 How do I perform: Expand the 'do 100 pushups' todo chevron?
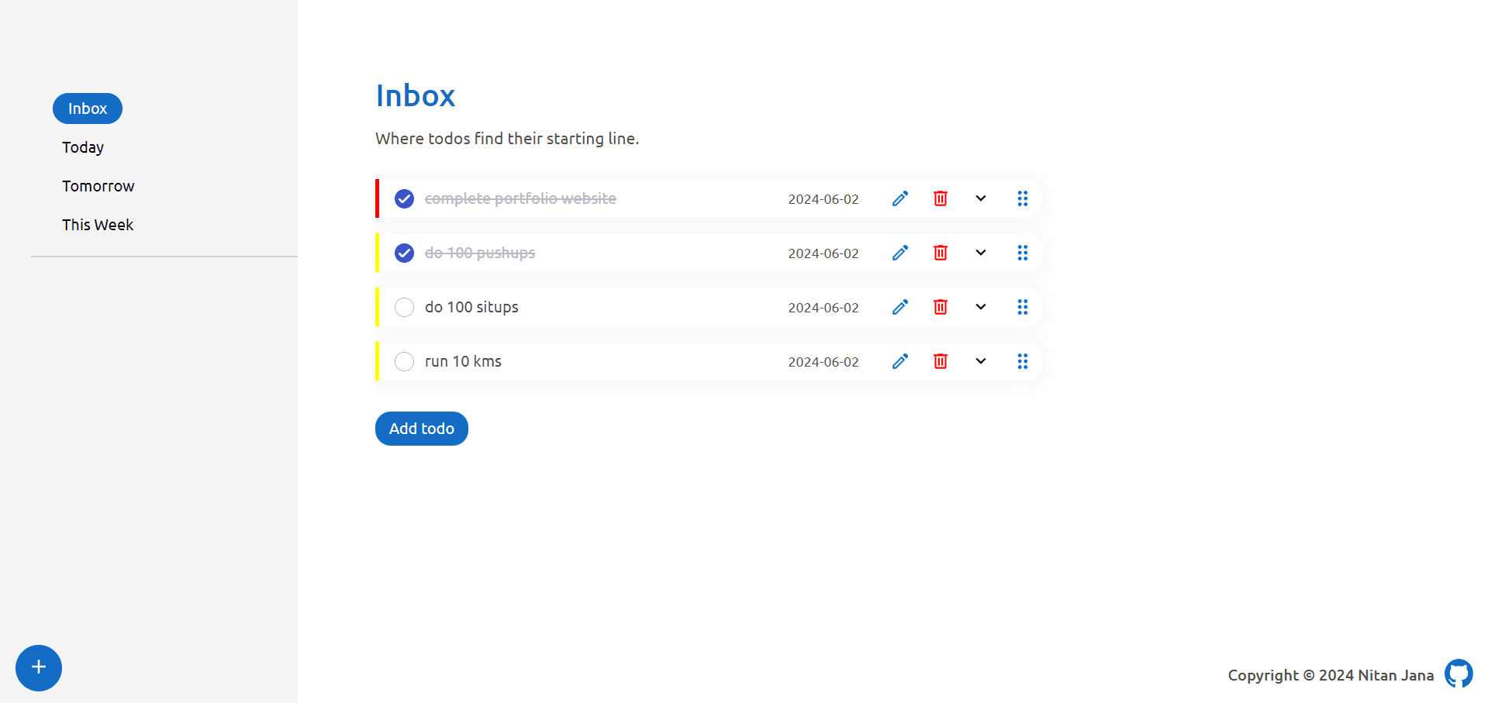(x=980, y=253)
